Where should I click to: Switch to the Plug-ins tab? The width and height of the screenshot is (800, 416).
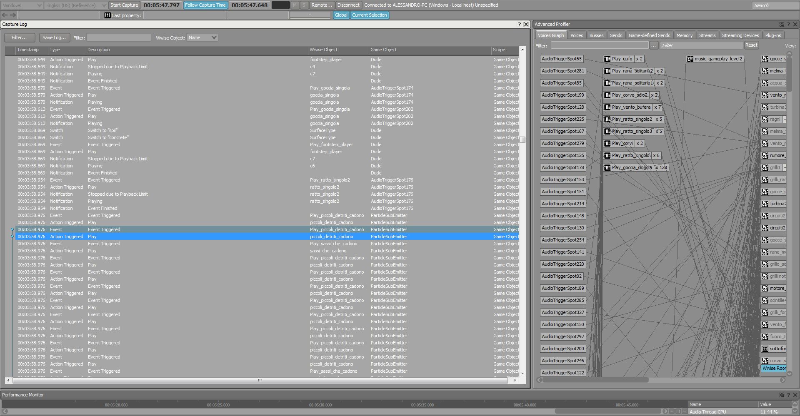click(773, 35)
